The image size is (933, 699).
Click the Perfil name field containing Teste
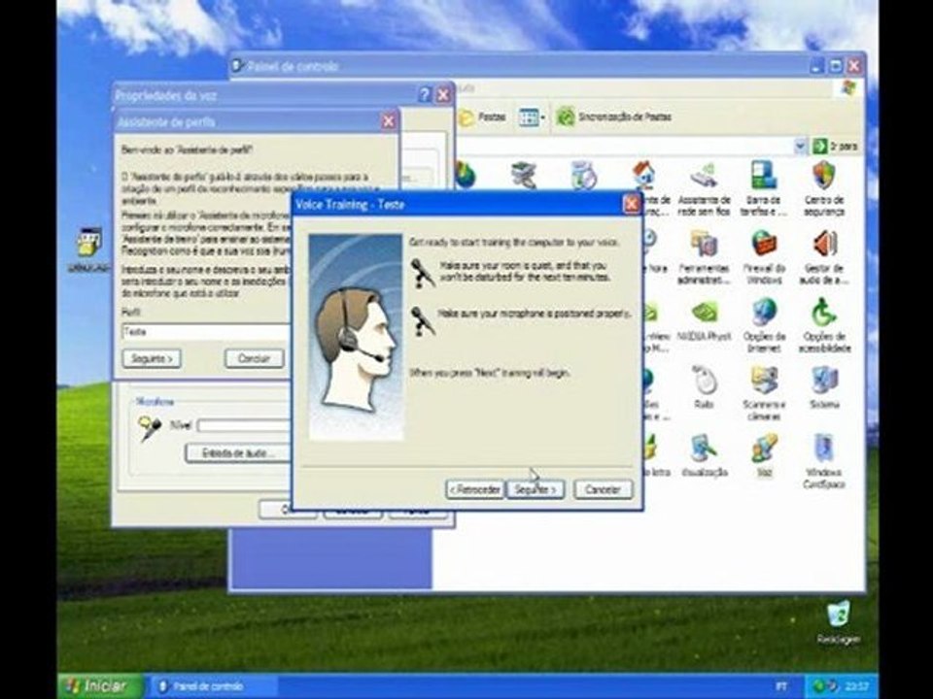tap(206, 332)
